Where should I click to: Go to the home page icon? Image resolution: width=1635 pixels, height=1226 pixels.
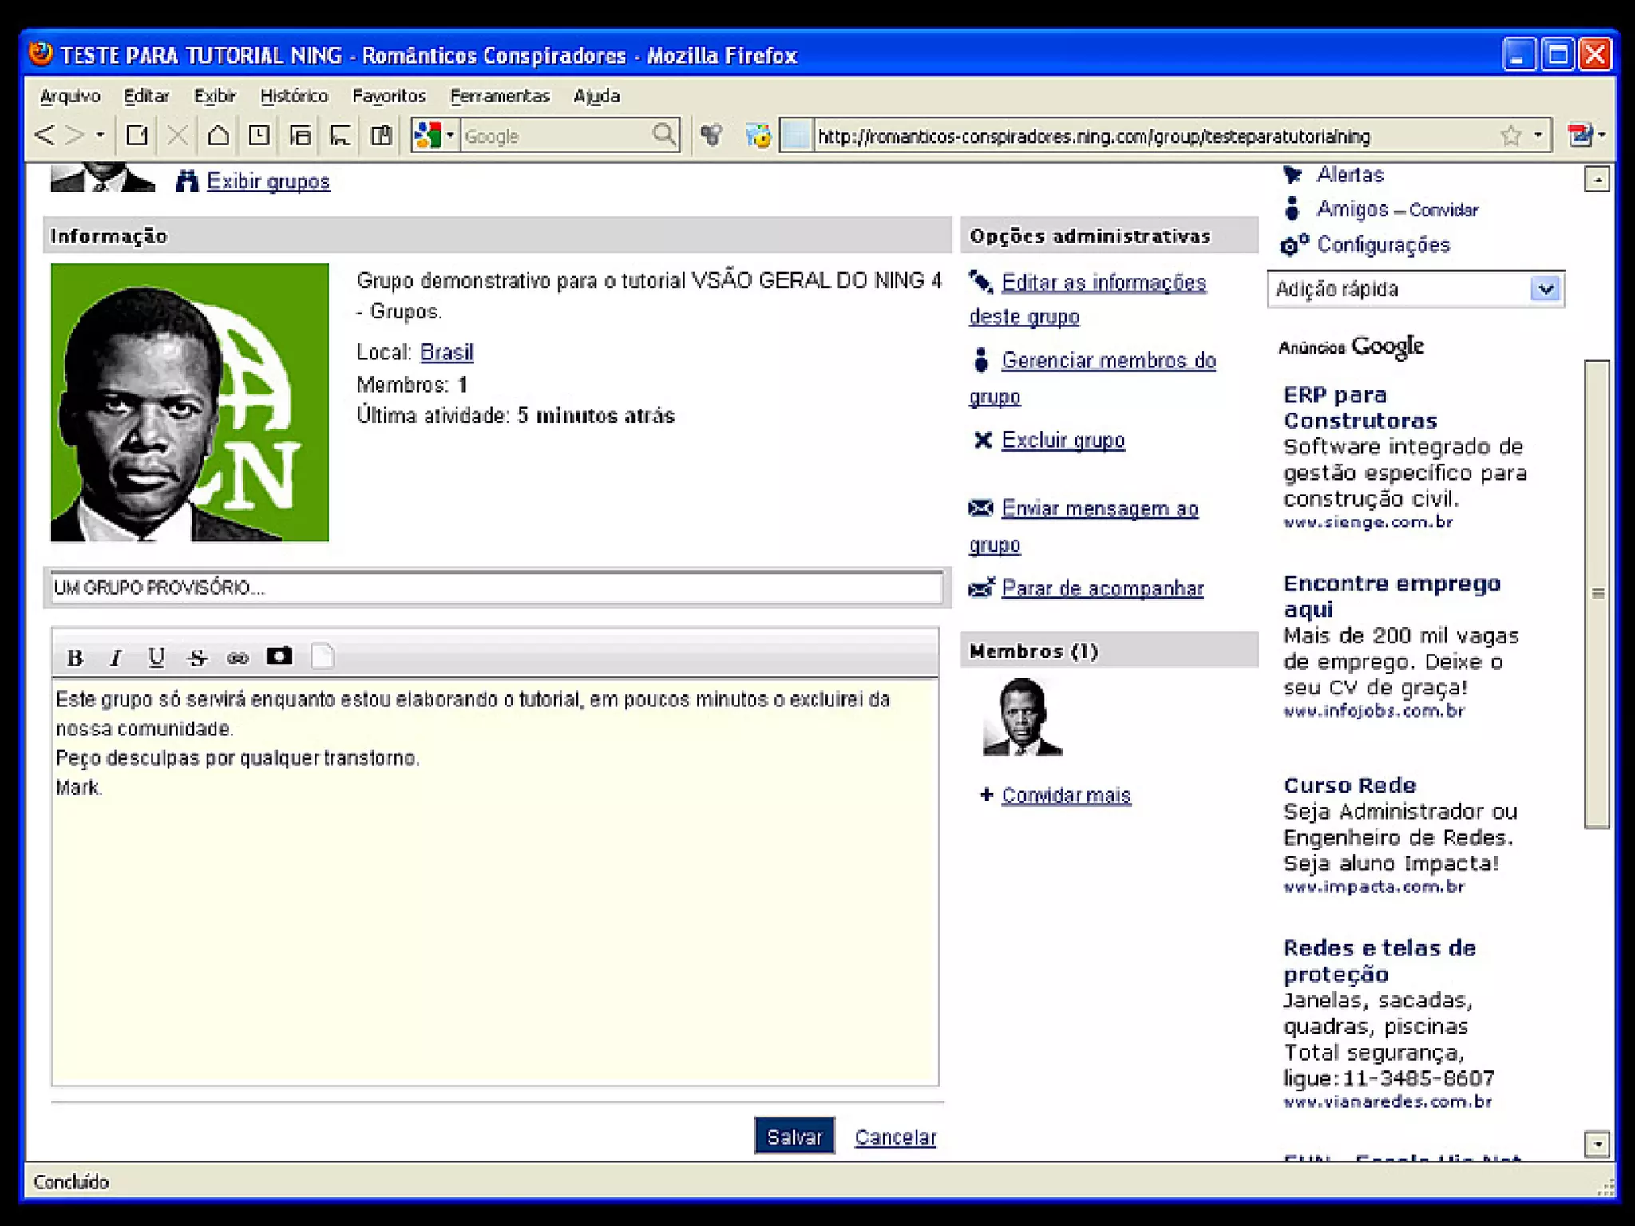coord(218,136)
